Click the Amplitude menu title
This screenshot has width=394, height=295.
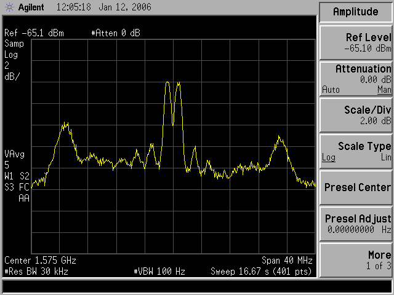click(x=356, y=12)
